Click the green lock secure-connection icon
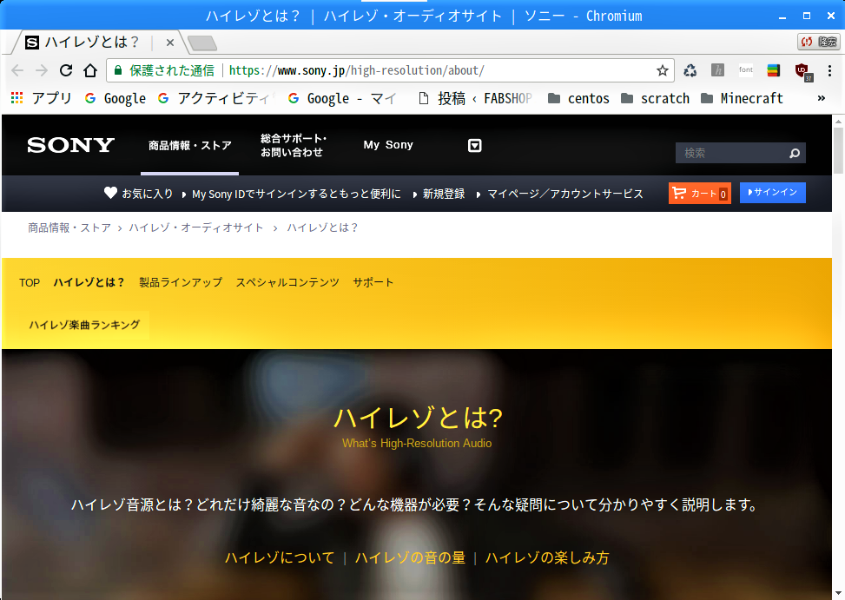The width and height of the screenshot is (845, 600). [118, 70]
